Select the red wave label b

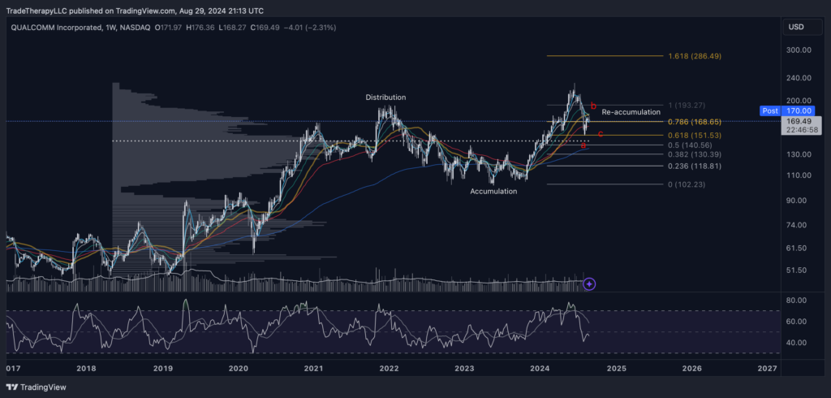pos(593,106)
